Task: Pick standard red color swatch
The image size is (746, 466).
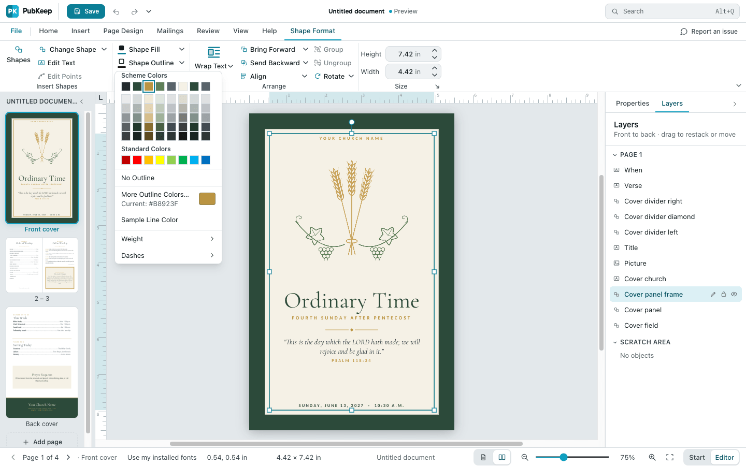Action: tap(137, 161)
